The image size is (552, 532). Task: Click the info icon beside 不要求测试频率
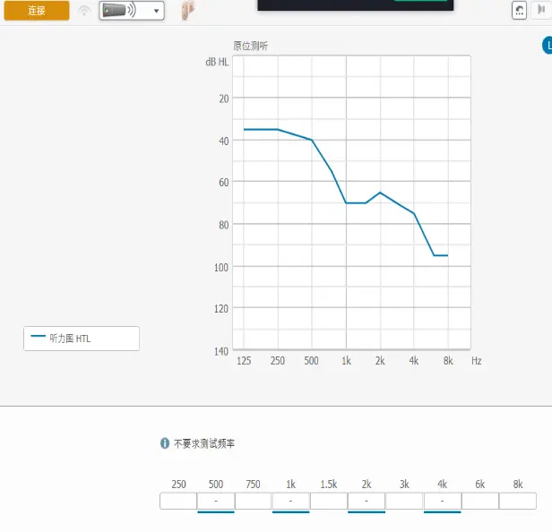click(165, 443)
